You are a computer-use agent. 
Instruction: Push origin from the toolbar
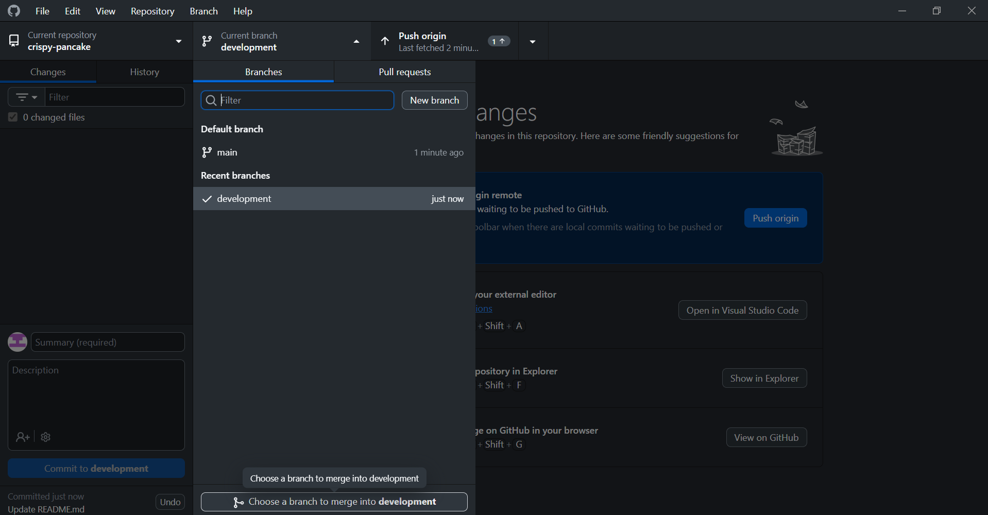pos(445,41)
